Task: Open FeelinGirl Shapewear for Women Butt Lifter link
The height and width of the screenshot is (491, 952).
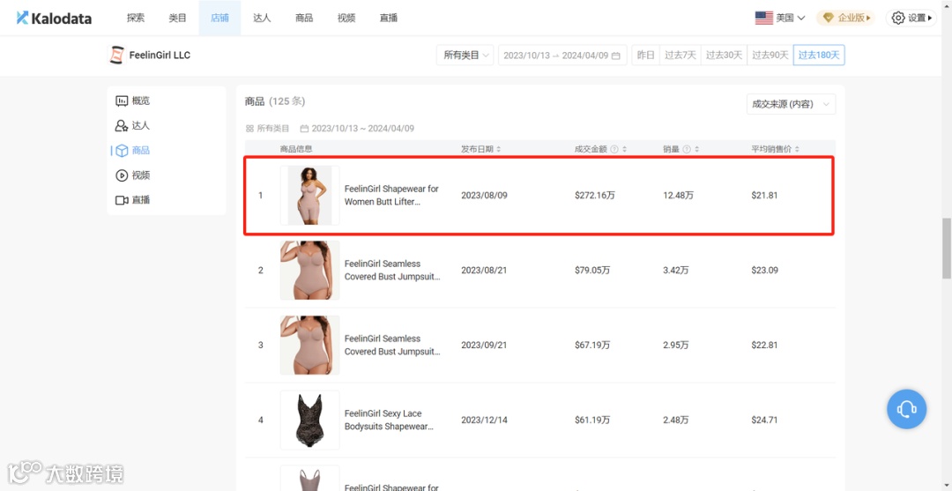Action: [x=391, y=196]
